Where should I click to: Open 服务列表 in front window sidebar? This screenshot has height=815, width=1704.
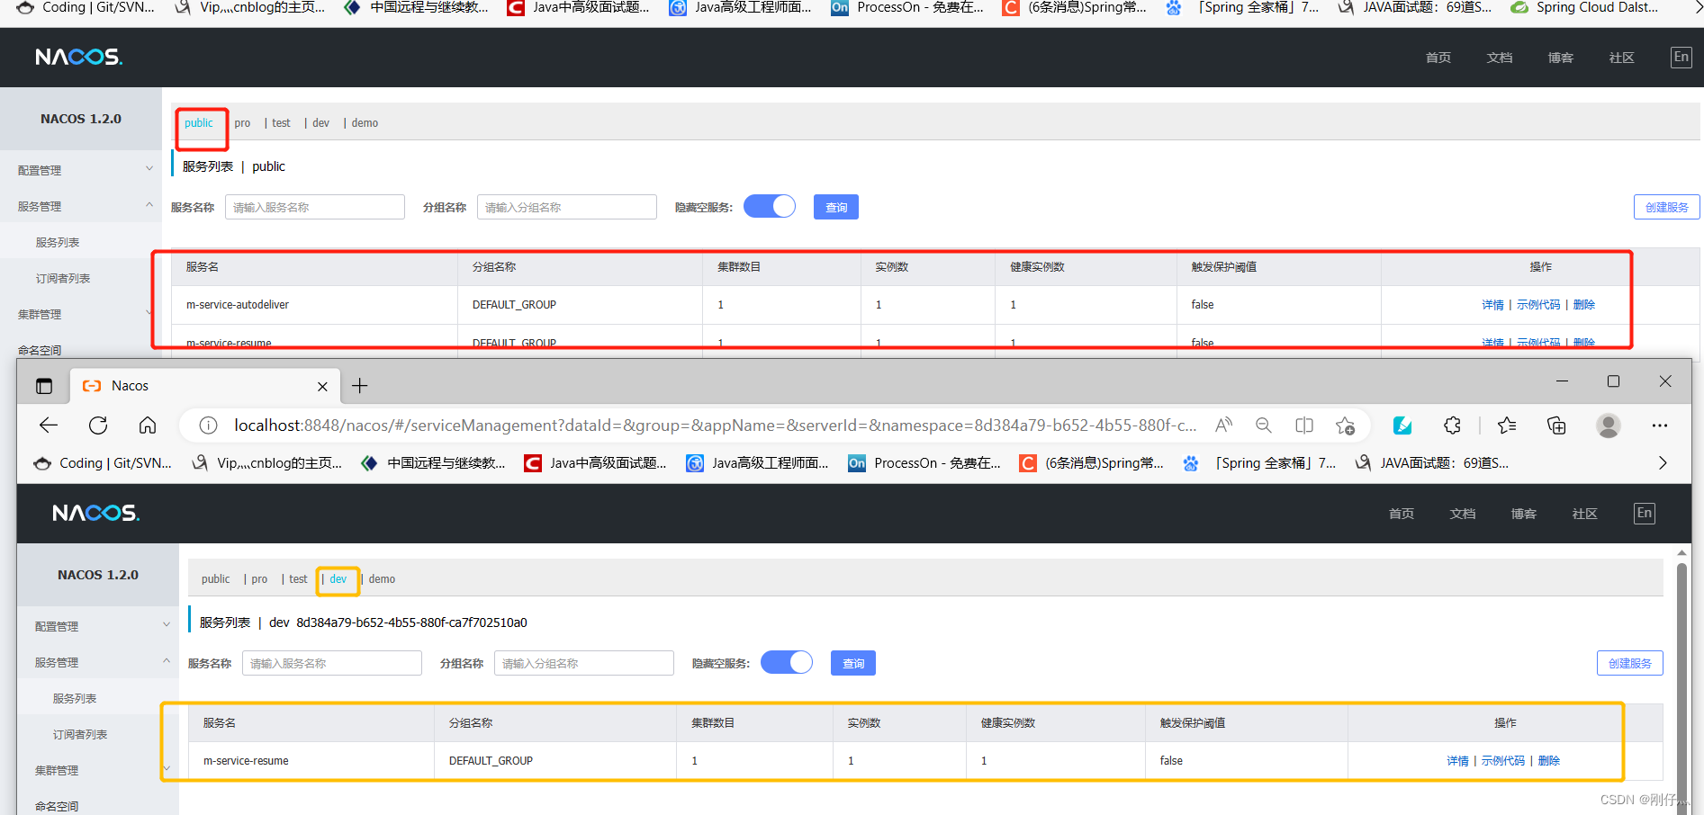[75, 698]
